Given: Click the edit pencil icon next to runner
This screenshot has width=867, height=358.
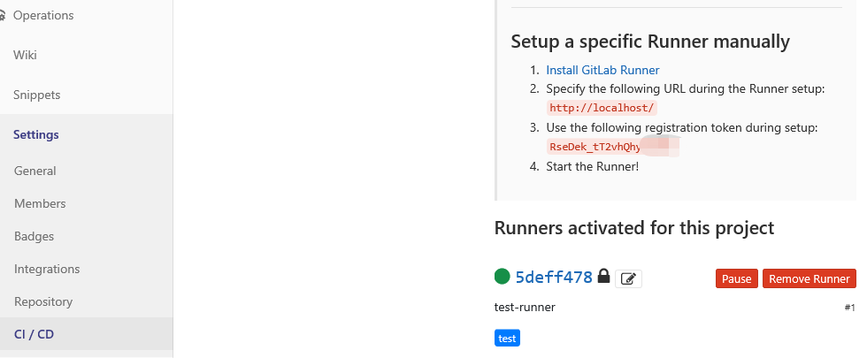Looking at the screenshot, I should (x=628, y=278).
